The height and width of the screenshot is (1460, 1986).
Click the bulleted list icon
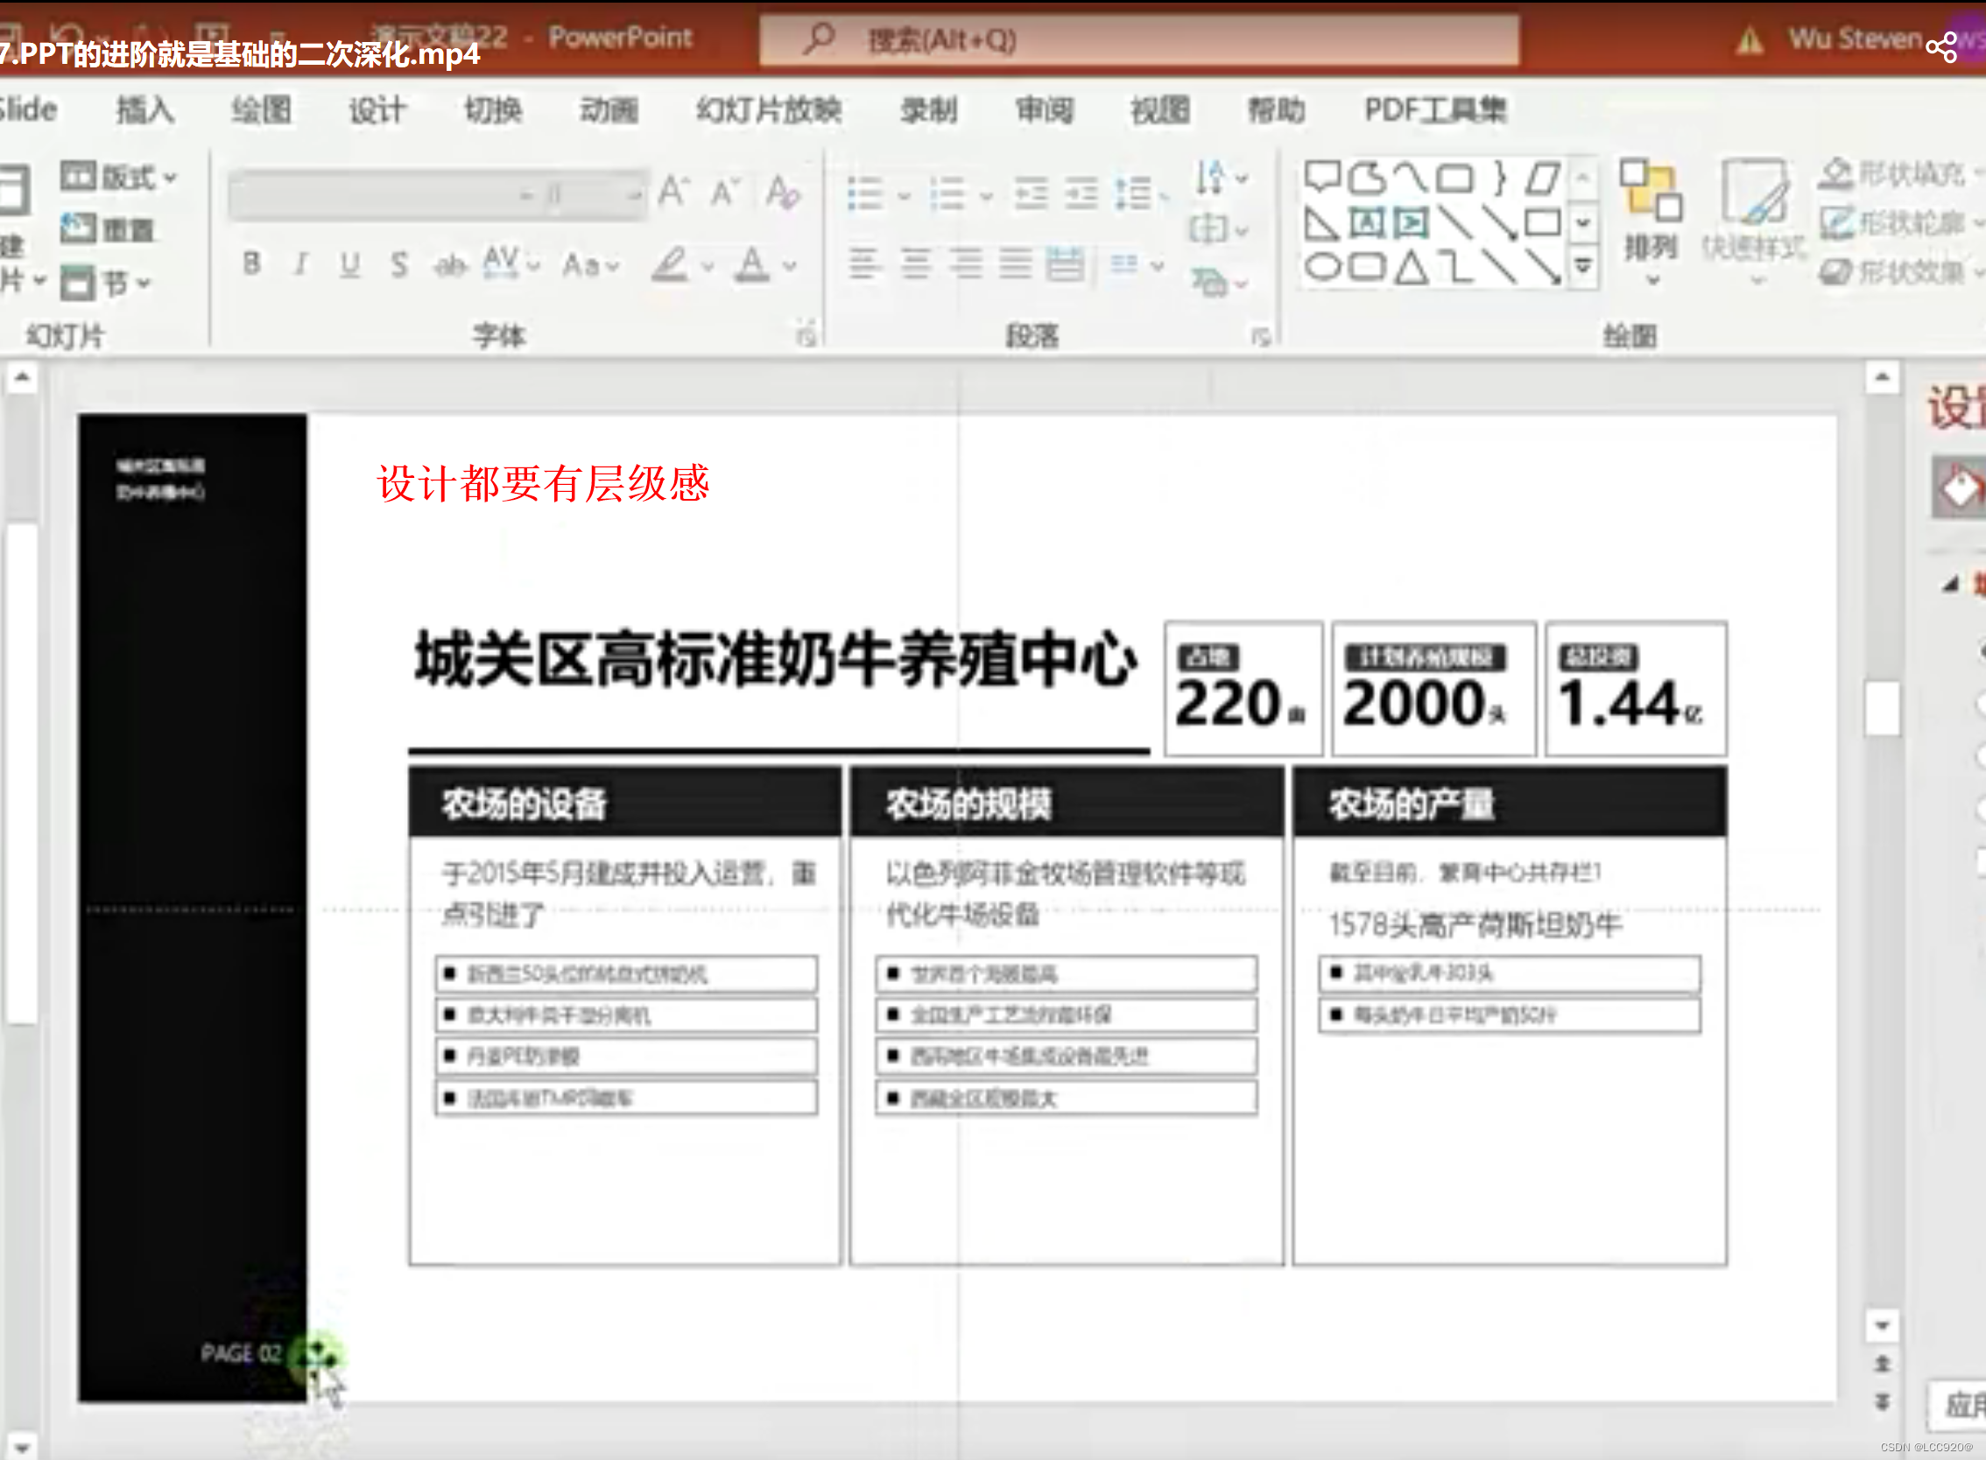865,193
